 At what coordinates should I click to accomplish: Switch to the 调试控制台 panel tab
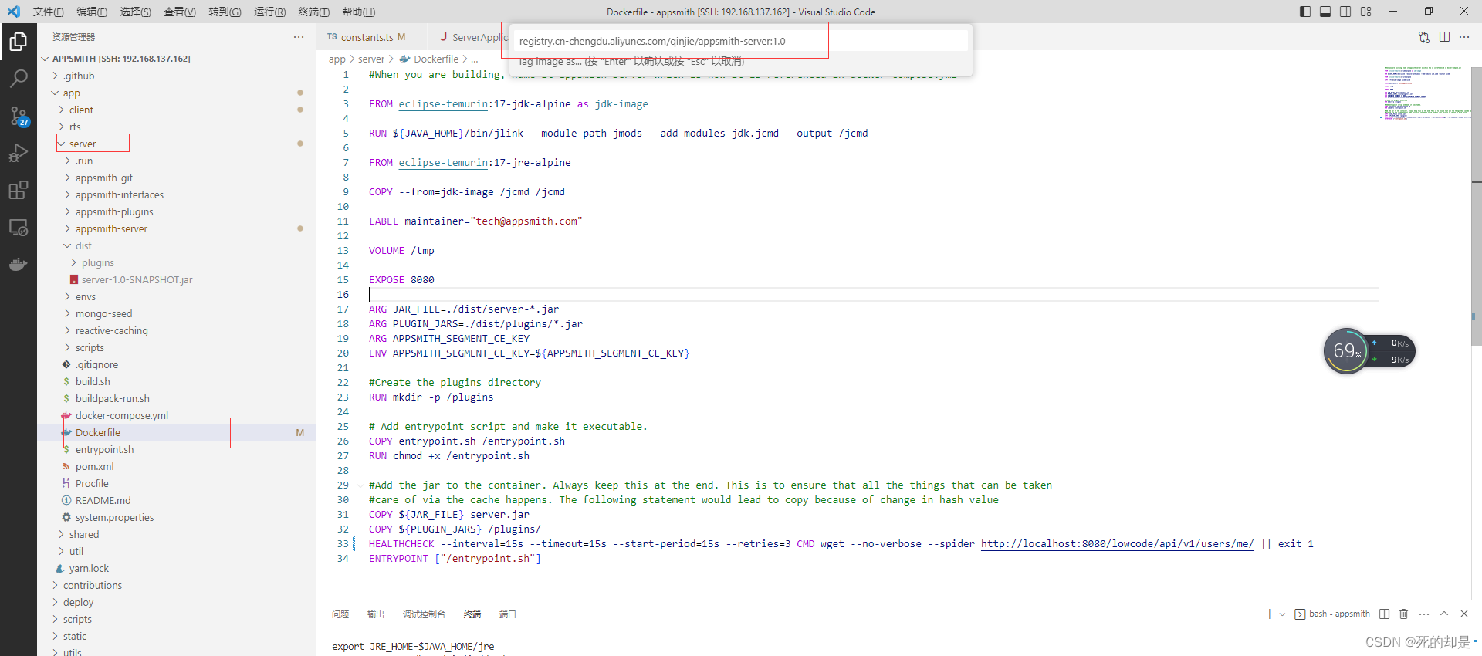[424, 614]
